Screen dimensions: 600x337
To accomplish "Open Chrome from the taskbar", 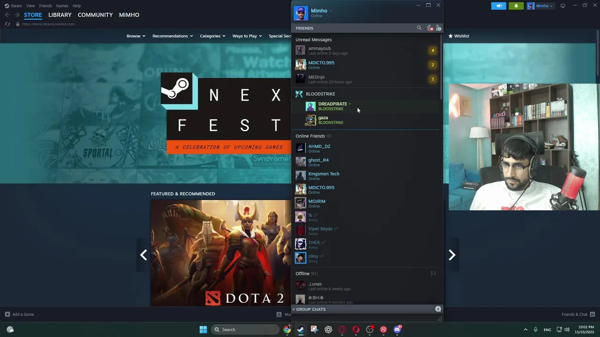I will (x=287, y=330).
